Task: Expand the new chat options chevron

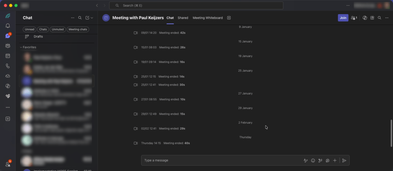Action: (x=92, y=18)
